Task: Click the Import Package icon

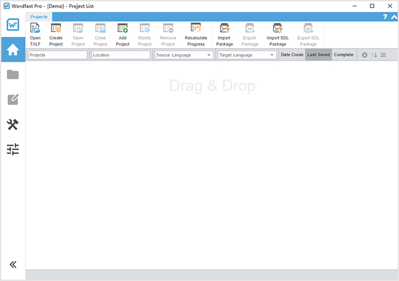Action: (x=224, y=28)
